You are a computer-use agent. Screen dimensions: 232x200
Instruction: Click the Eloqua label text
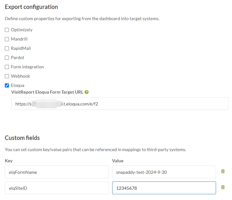click(18, 86)
